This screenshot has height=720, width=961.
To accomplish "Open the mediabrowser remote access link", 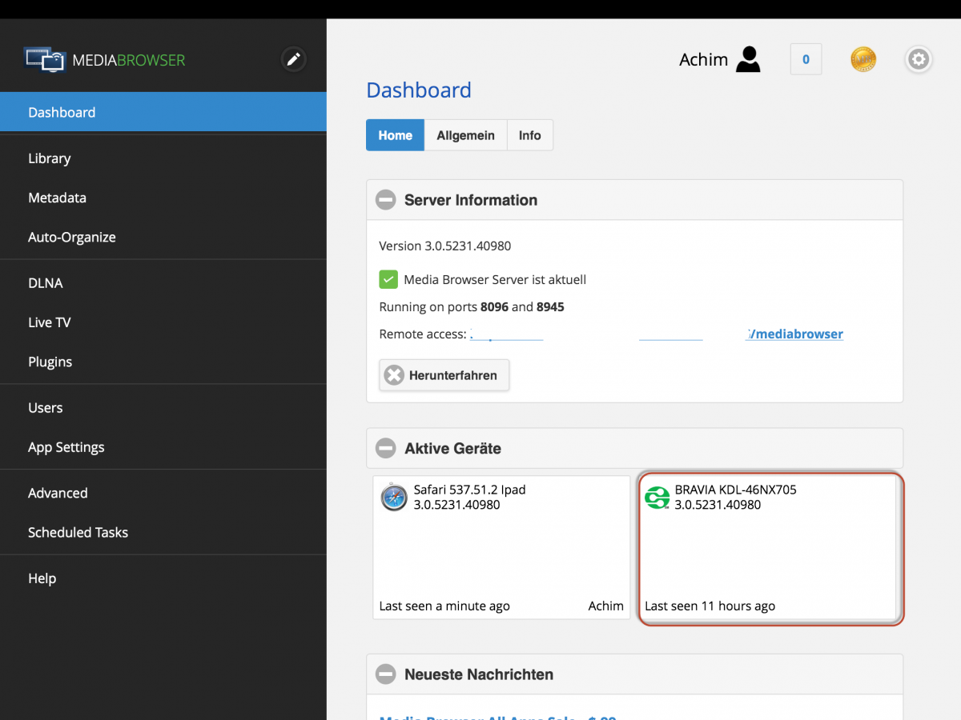I will click(794, 334).
